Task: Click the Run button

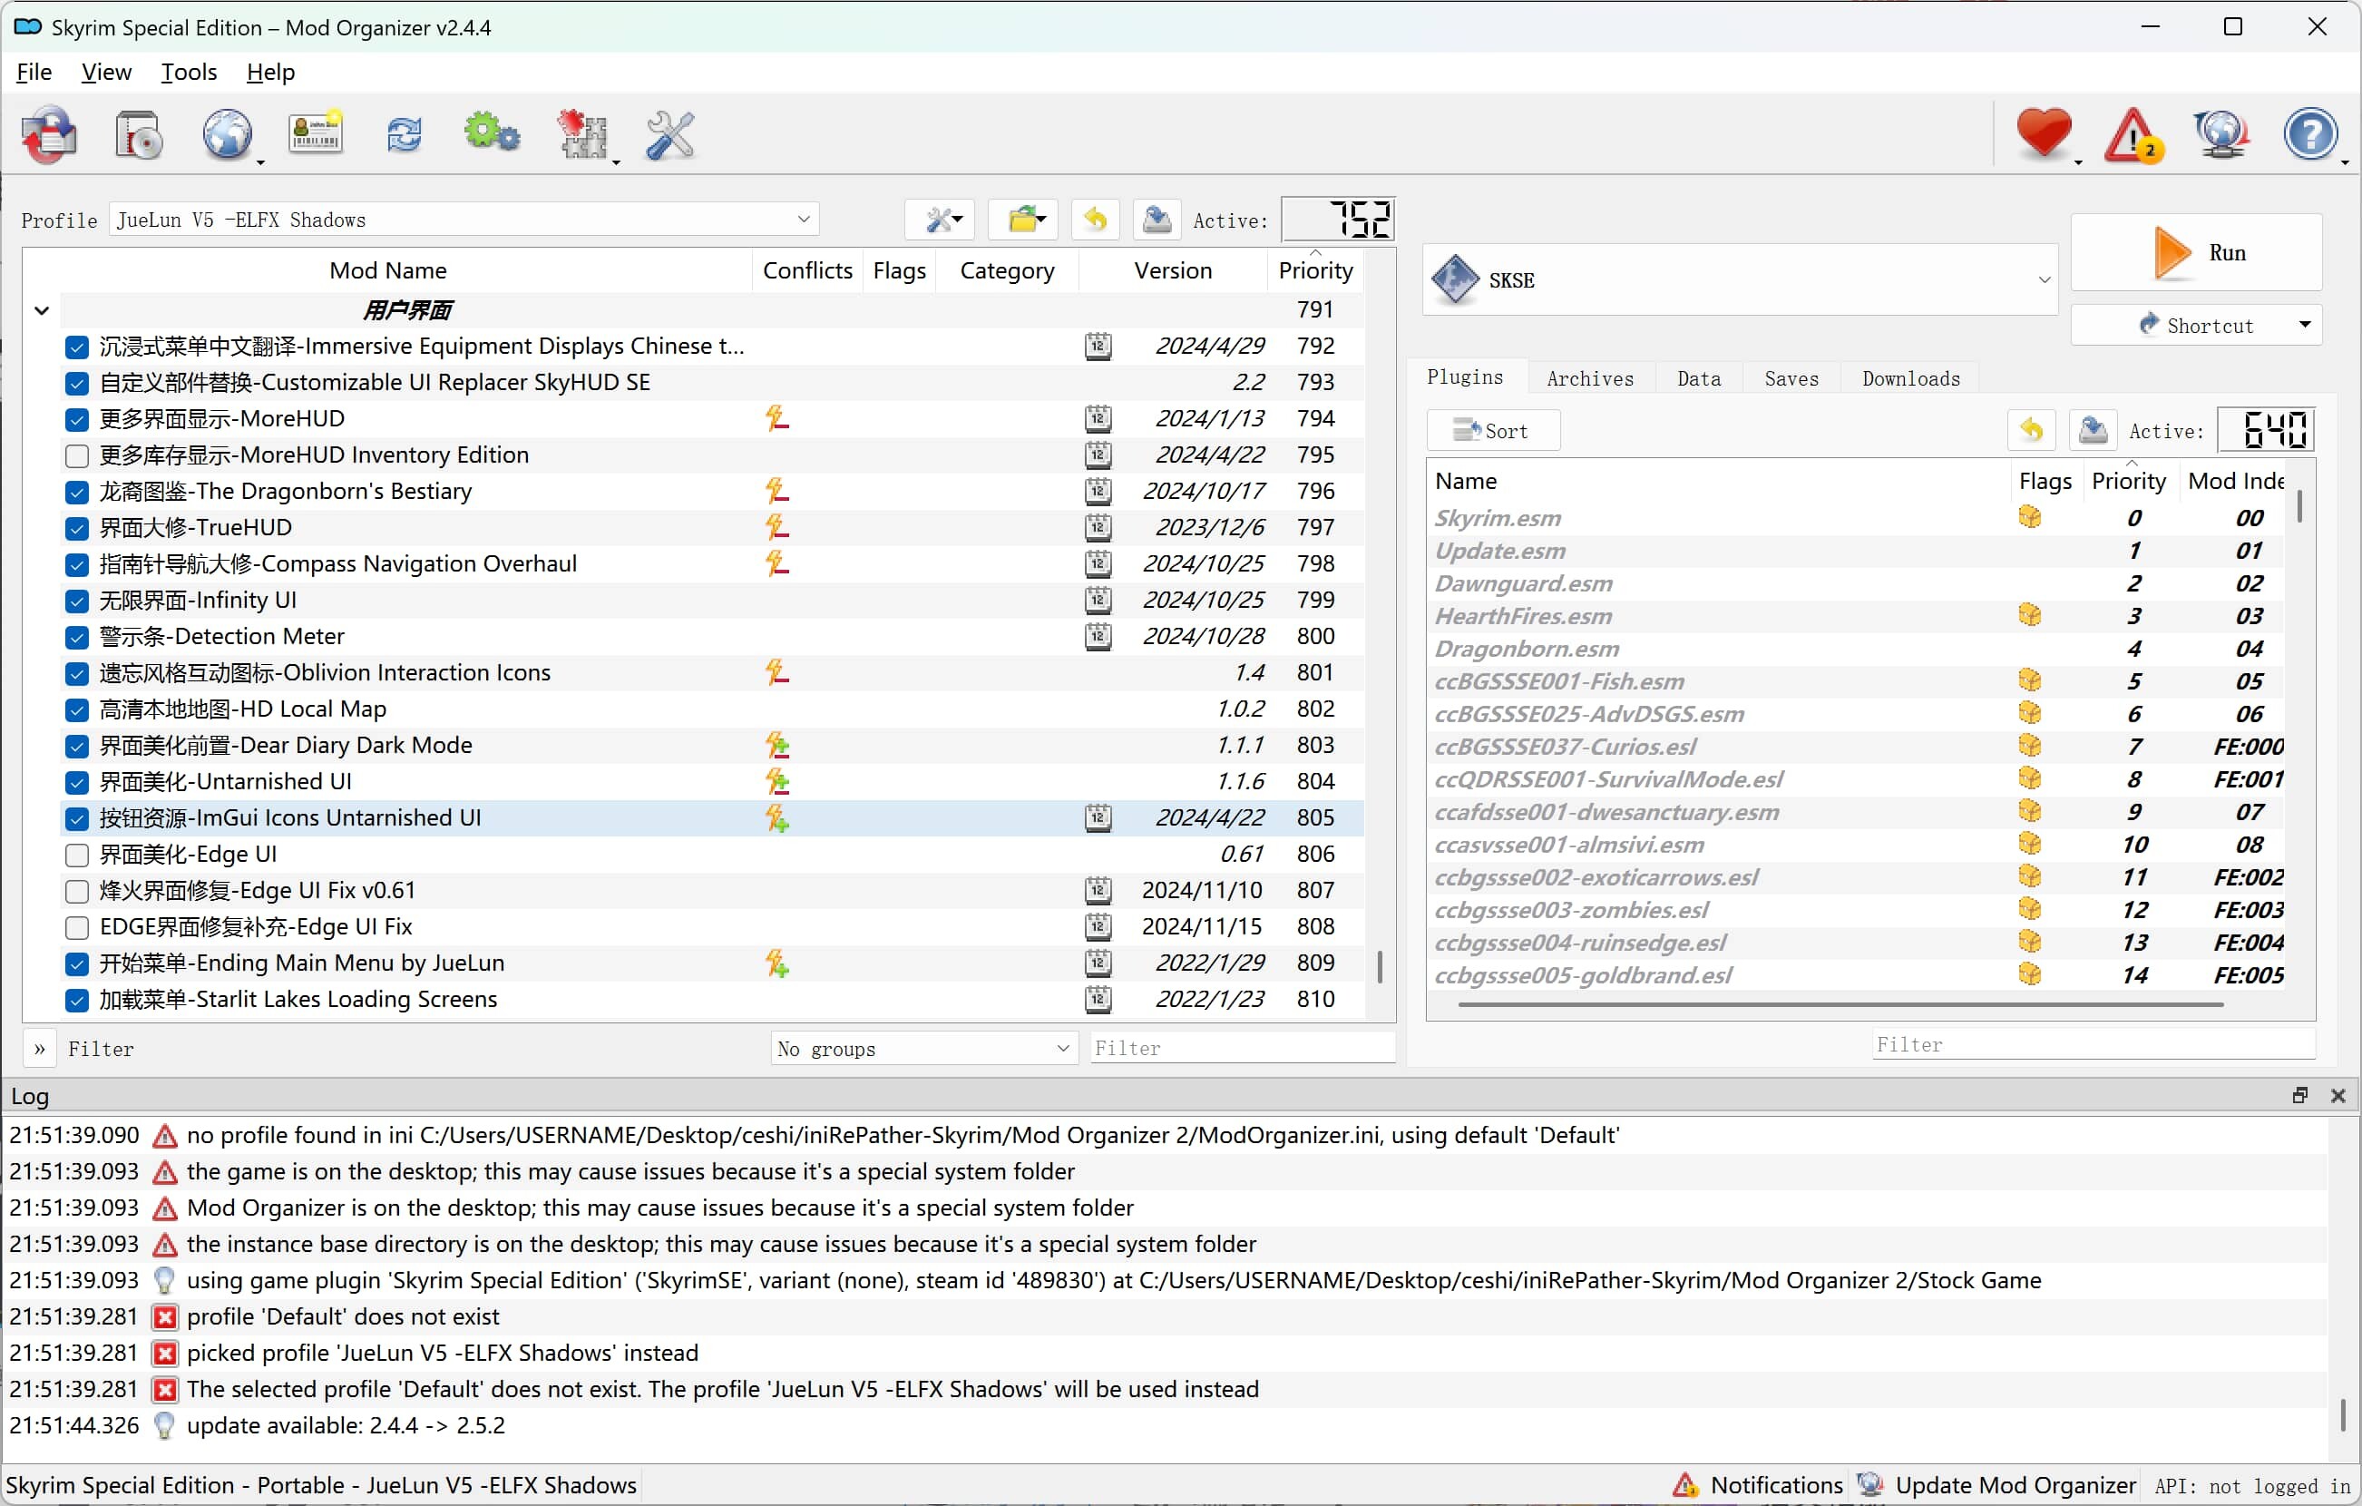Action: click(x=2196, y=252)
